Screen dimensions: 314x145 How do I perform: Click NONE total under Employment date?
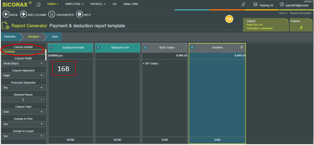click(71, 140)
